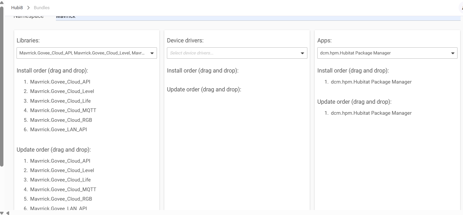Screen dimensions: 463x215
Task: Expand the Libraries dropdown arrow
Action: click(152, 53)
